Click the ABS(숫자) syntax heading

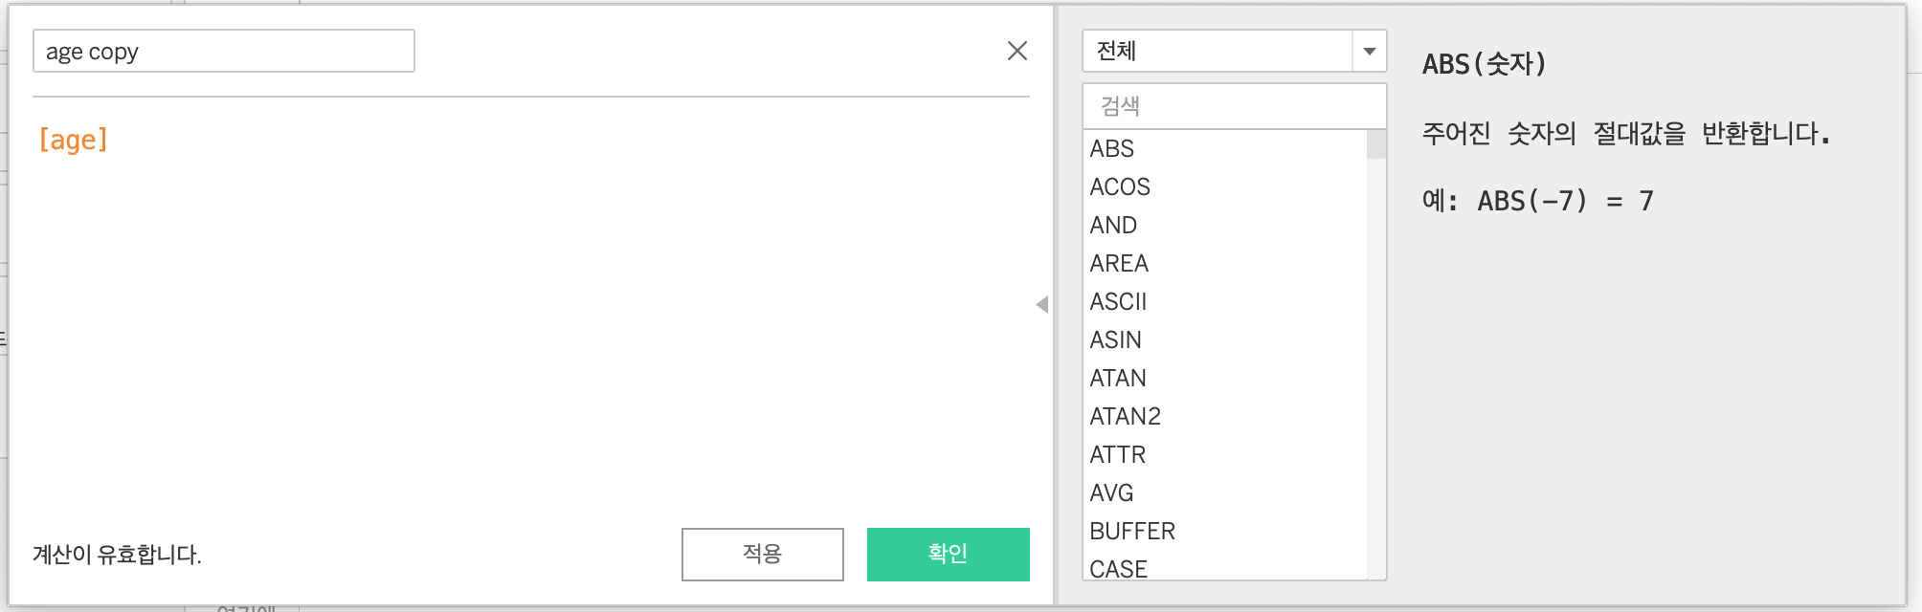point(1484,64)
